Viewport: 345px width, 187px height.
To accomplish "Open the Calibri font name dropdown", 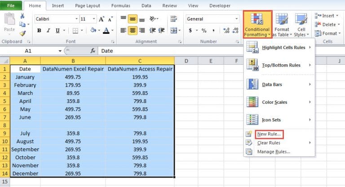I will tap(76, 19).
